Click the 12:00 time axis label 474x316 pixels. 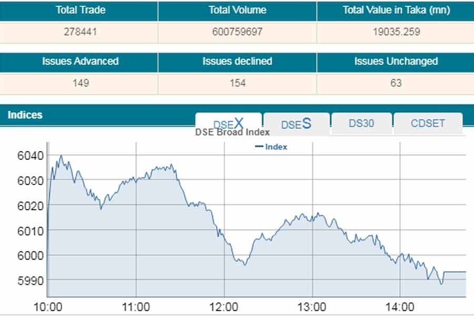[224, 307]
